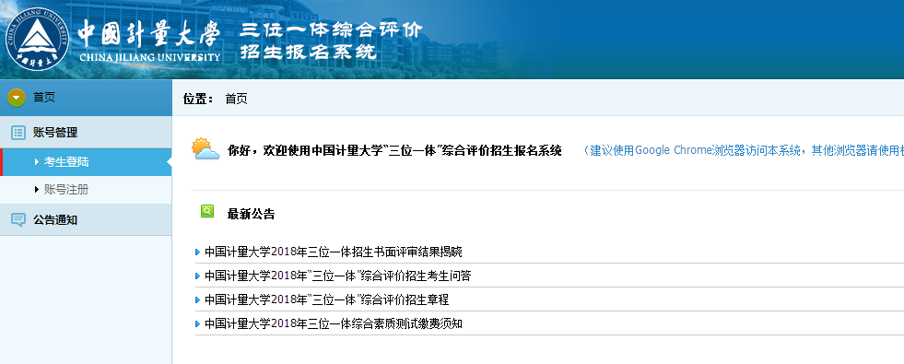Open the 账号注册 sidebar item
904x364 pixels.
tap(86, 190)
